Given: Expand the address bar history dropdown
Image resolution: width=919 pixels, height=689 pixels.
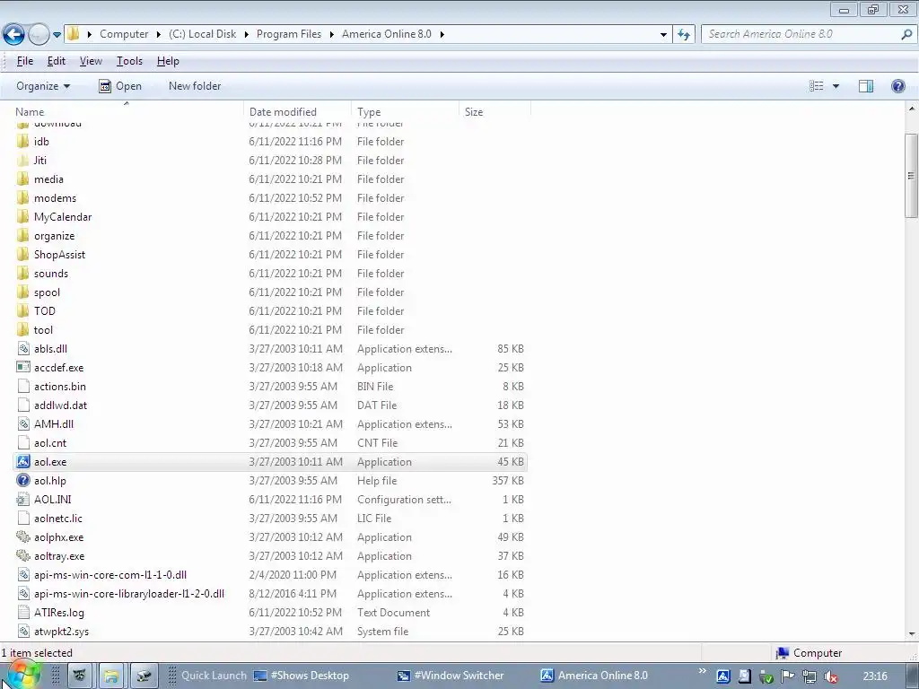Looking at the screenshot, I should click(663, 34).
